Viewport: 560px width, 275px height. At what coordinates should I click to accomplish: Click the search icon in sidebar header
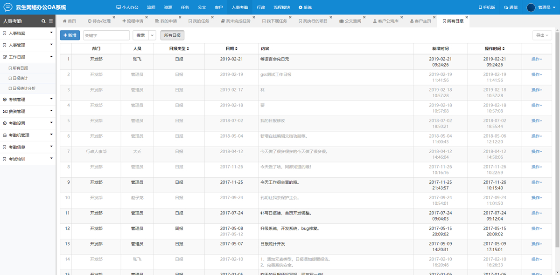click(43, 21)
